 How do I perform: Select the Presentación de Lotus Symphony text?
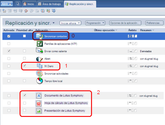tap(65, 111)
